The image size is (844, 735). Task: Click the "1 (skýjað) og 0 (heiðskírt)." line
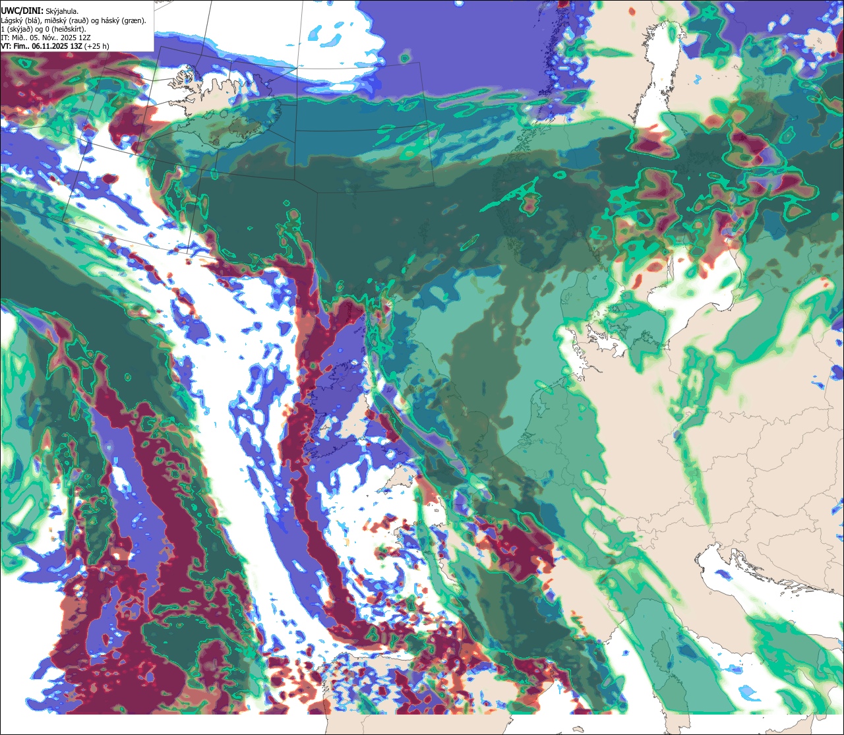click(43, 29)
